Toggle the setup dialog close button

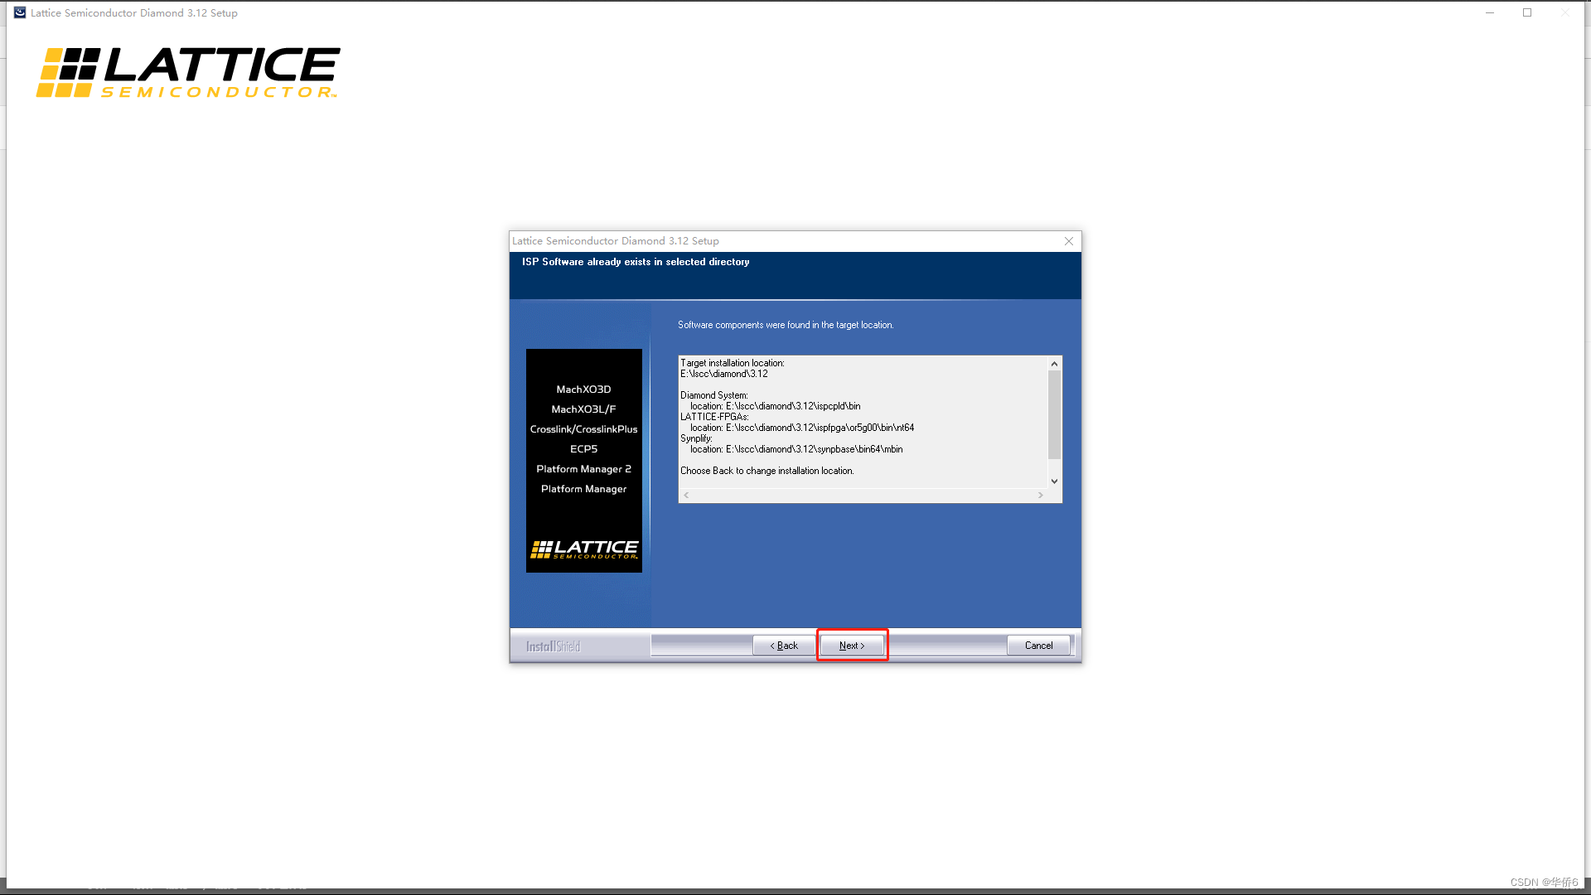[x=1069, y=240]
